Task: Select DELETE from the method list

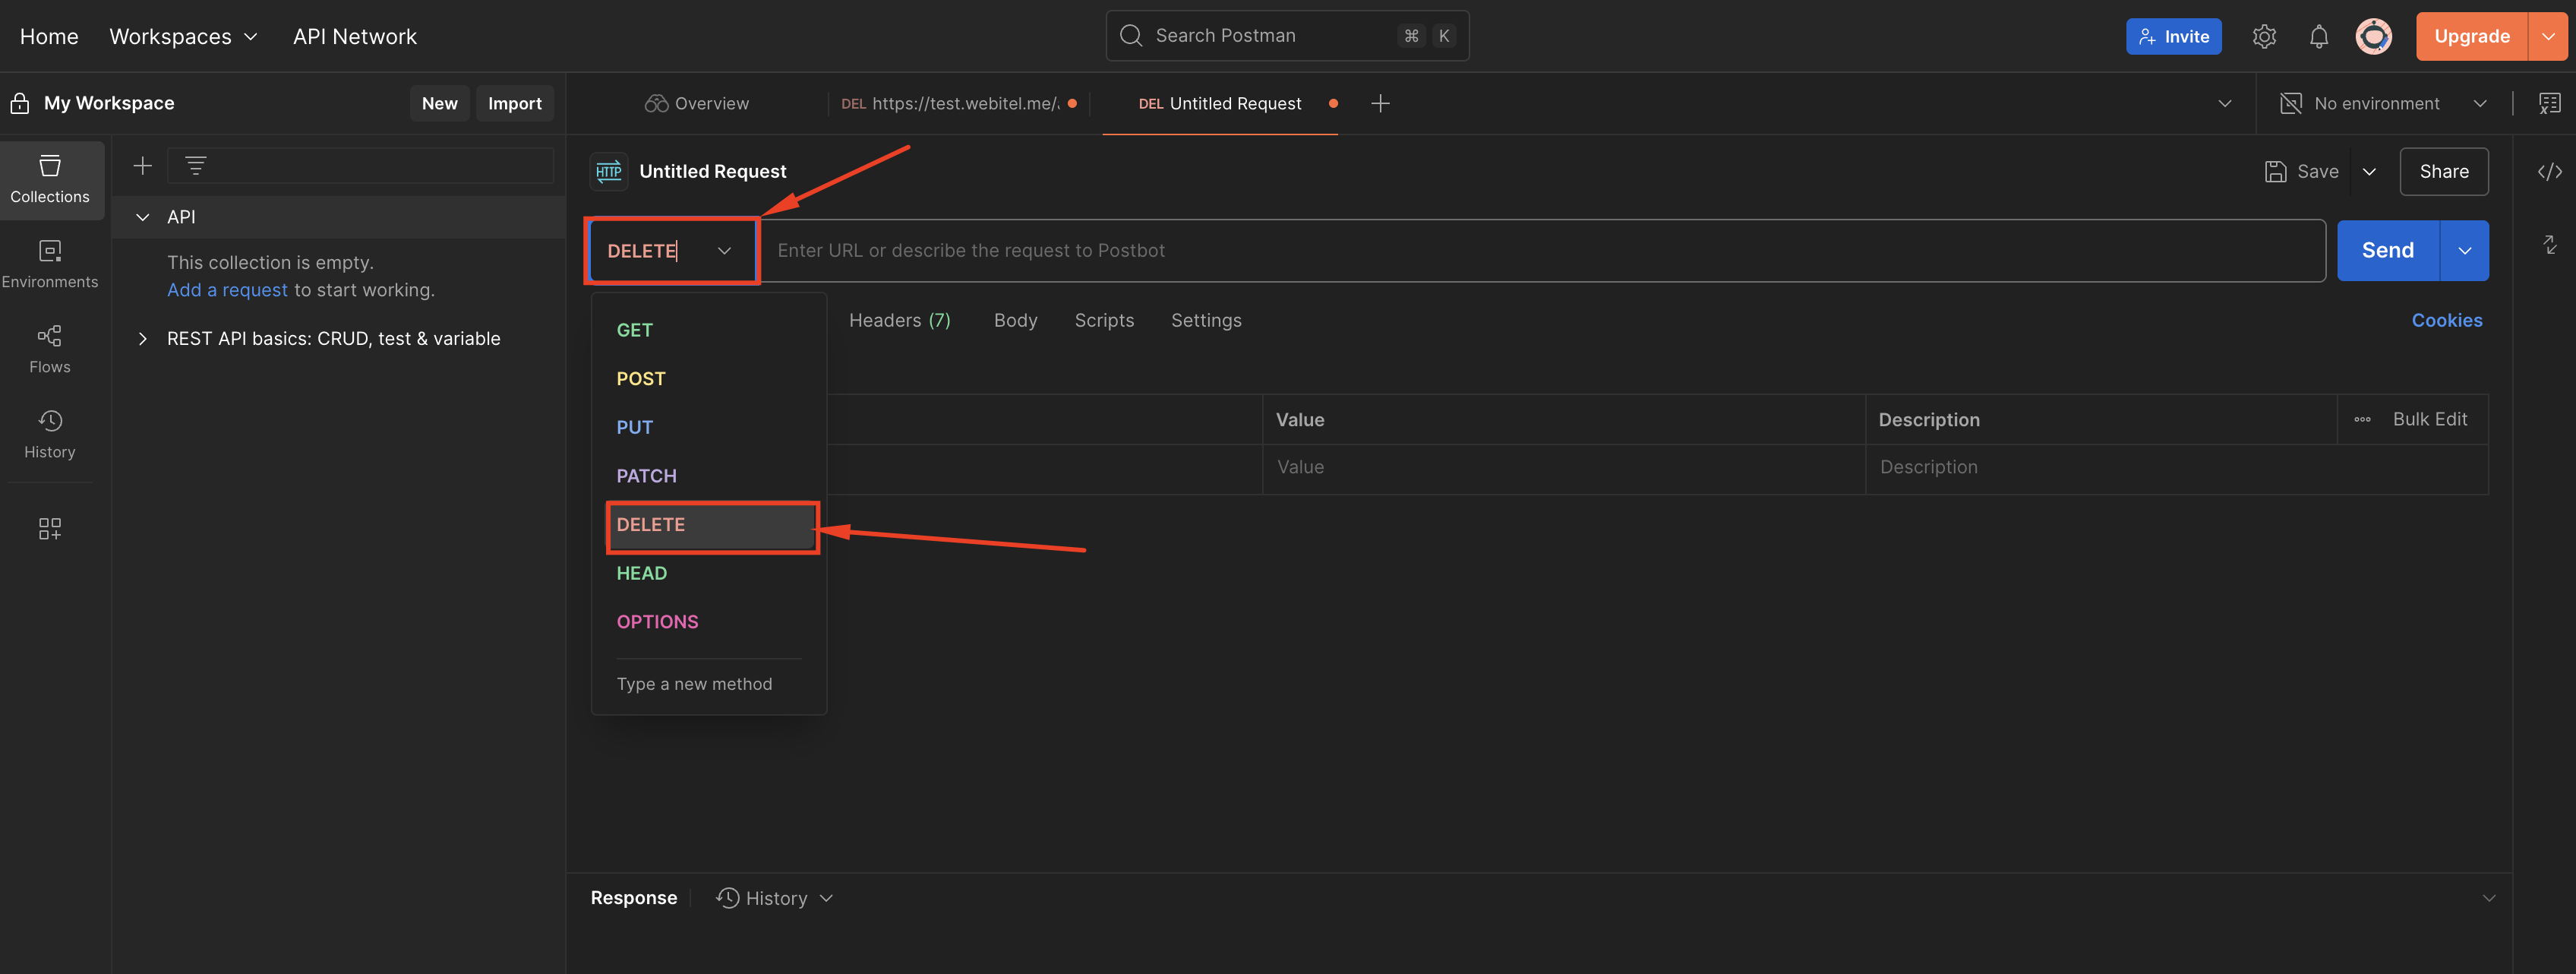Action: point(712,525)
